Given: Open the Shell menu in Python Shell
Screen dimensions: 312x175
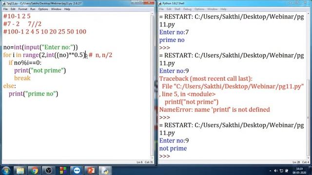Looking at the screenshot, I should coord(177,9).
